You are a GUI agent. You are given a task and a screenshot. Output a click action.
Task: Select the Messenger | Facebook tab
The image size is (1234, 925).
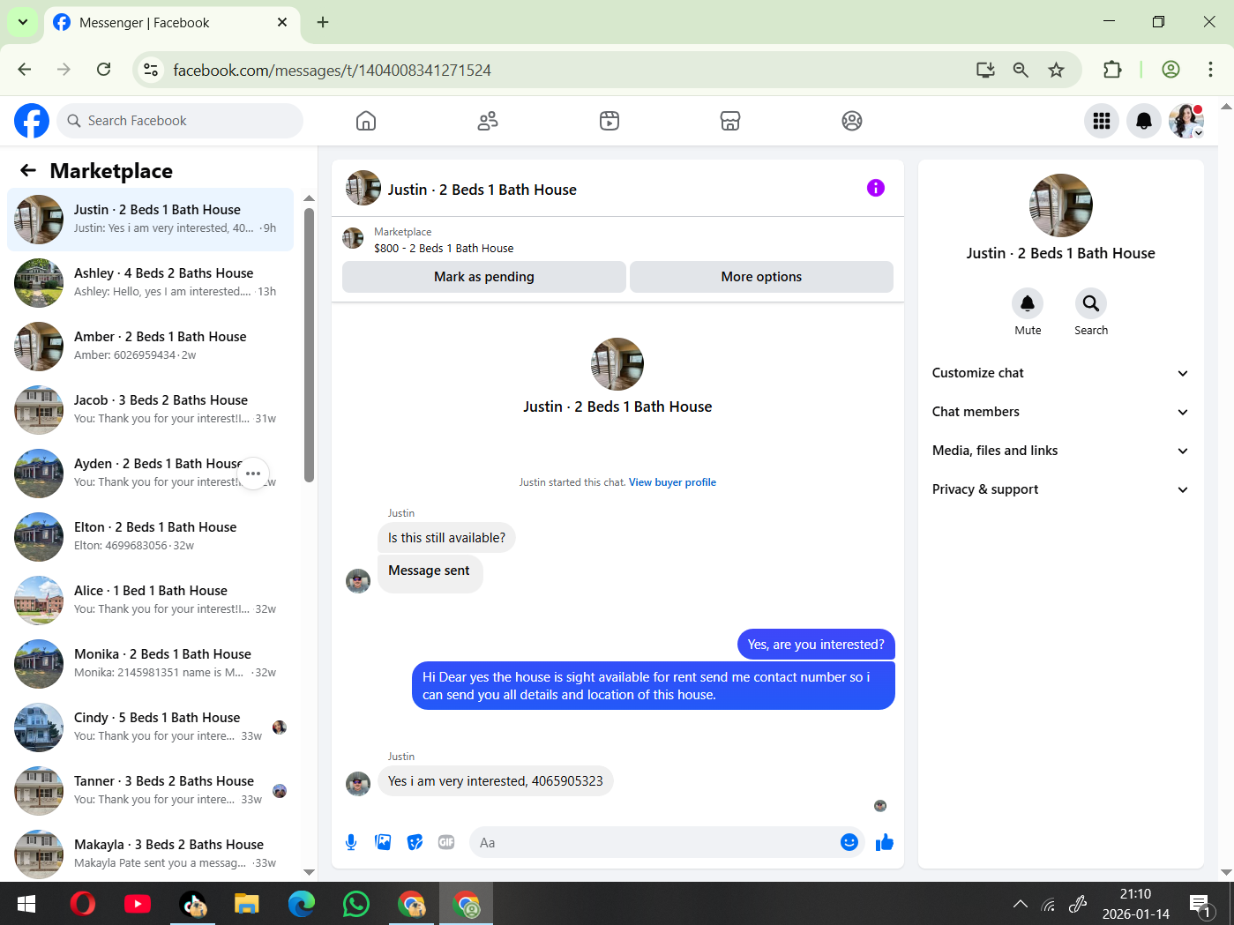170,23
